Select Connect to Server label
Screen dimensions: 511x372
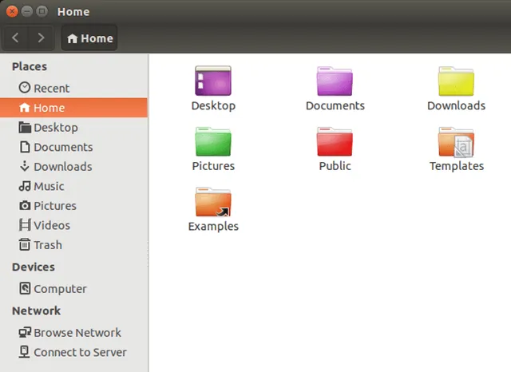pos(80,352)
